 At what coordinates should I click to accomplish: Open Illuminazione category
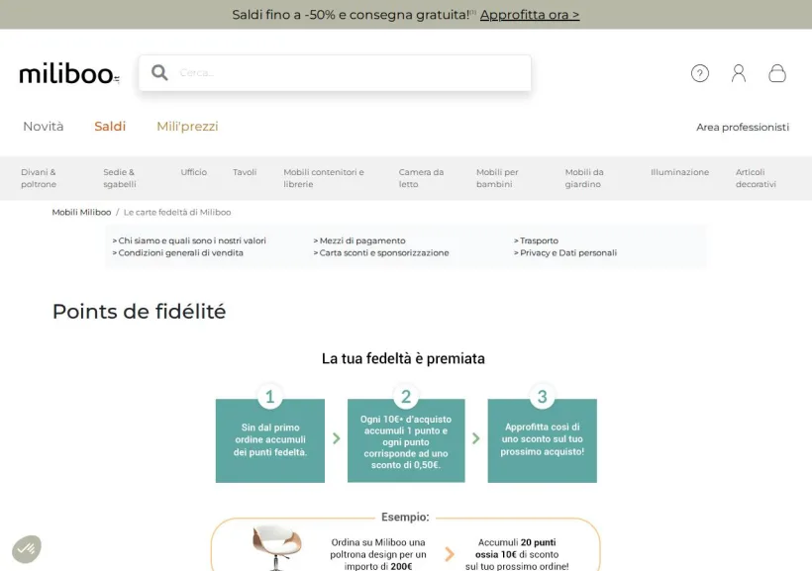coord(679,172)
